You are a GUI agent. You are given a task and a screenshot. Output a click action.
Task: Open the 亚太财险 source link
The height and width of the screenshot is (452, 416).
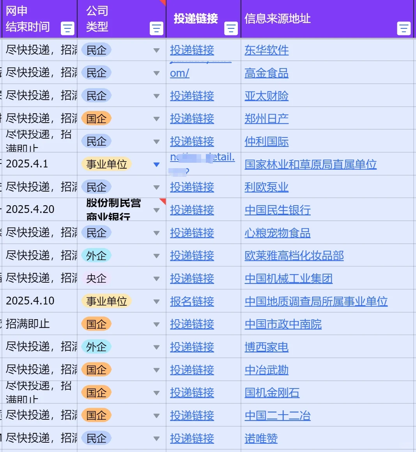coord(266,96)
